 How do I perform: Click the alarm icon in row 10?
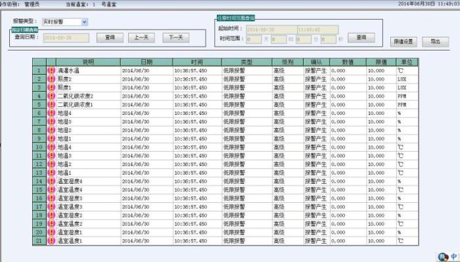[51, 147]
